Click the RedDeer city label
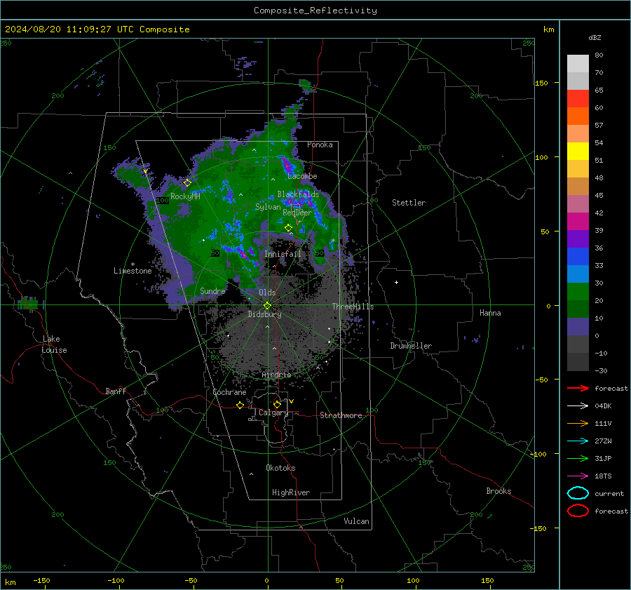This screenshot has width=631, height=590. (297, 213)
